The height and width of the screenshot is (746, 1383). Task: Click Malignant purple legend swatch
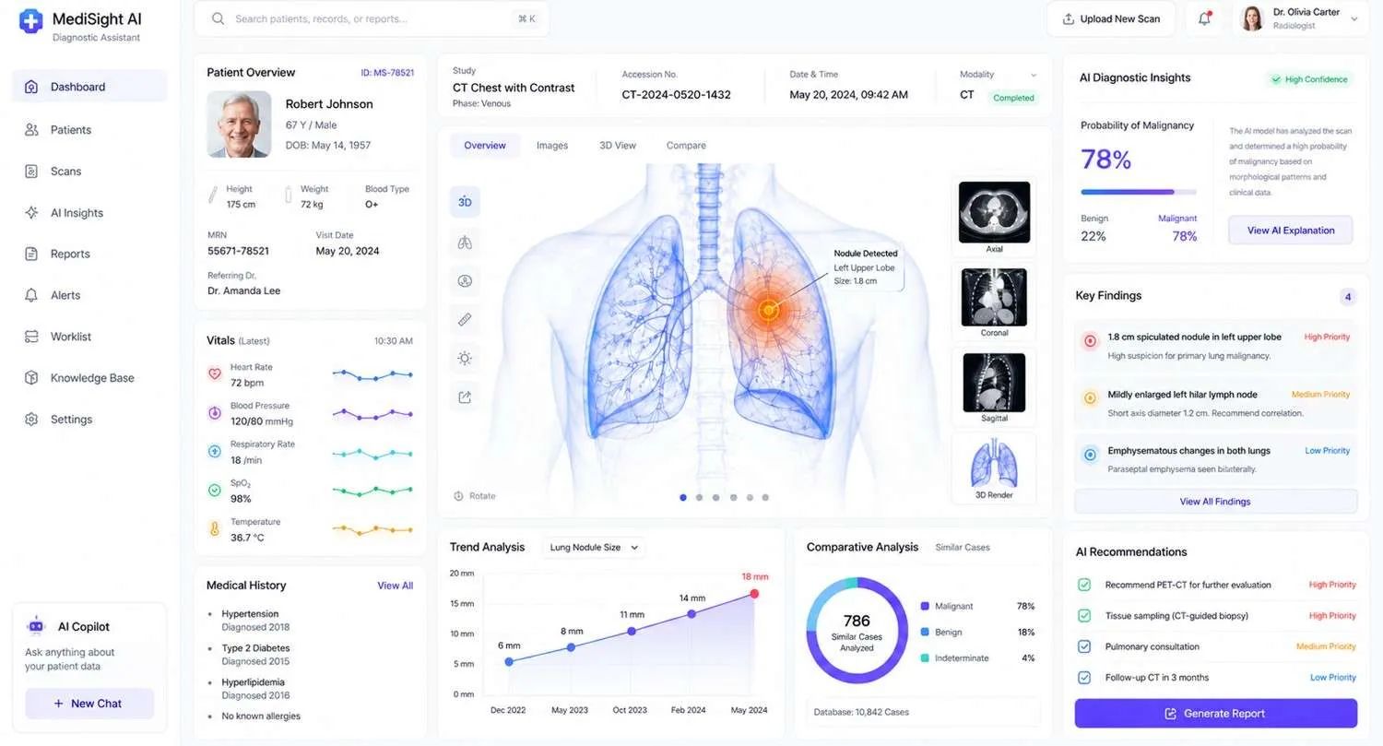tap(924, 606)
